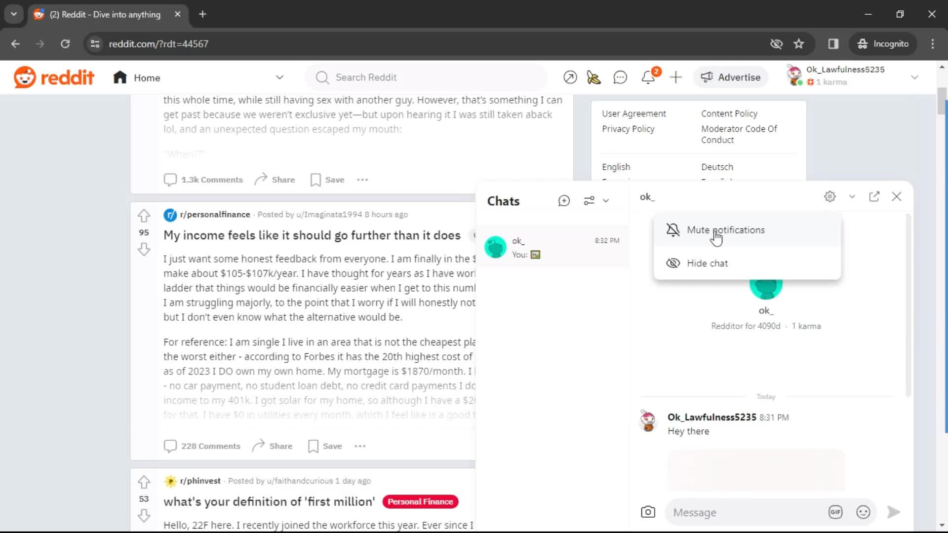Select the camera icon in message bar

(648, 512)
